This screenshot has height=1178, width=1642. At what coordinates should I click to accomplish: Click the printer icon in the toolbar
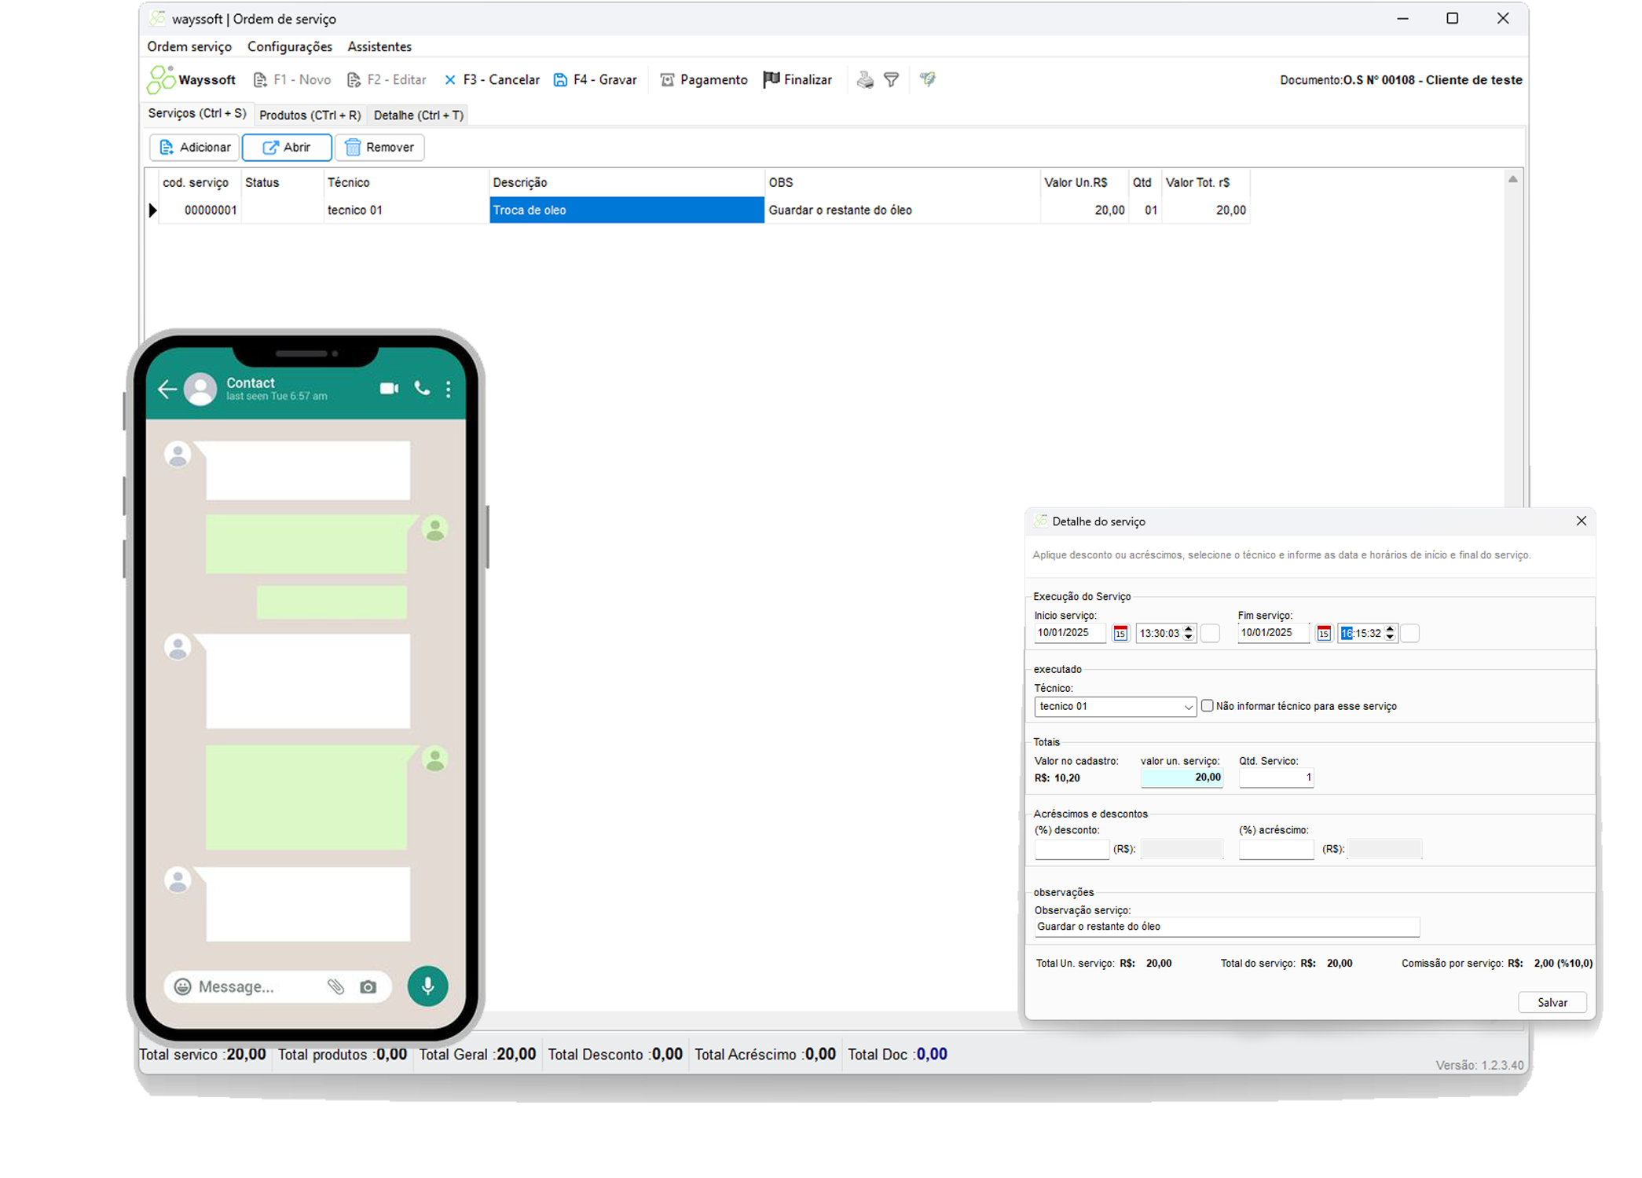click(865, 80)
